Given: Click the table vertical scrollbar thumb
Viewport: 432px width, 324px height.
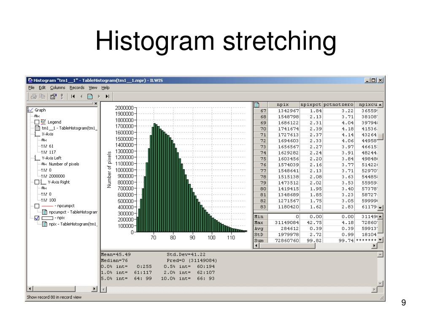Looking at the screenshot, I should [380, 137].
